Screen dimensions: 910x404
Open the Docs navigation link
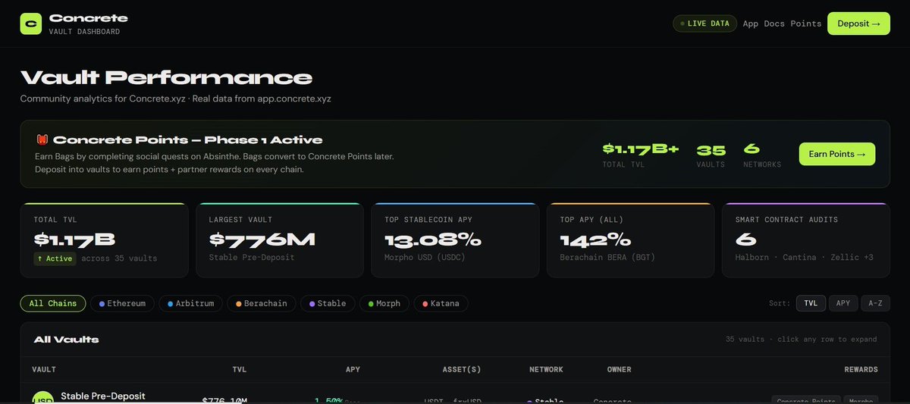click(774, 23)
